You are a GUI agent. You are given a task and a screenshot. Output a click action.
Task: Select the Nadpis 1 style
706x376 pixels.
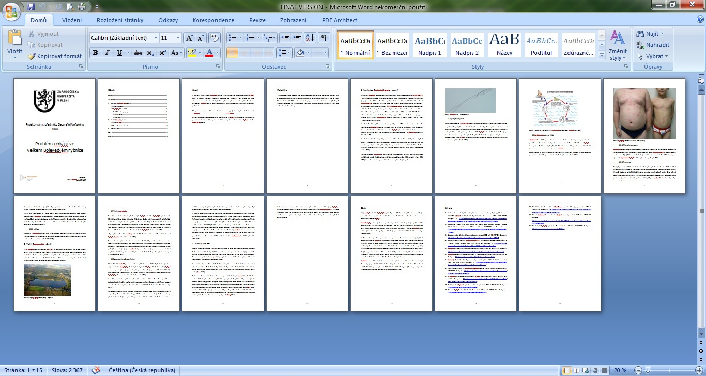pyautogui.click(x=429, y=45)
